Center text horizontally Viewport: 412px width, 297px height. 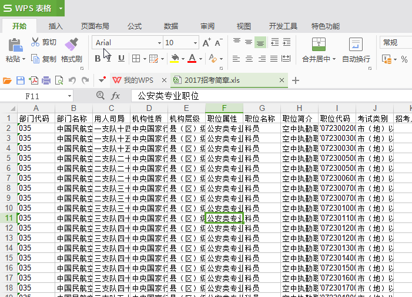pos(249,59)
